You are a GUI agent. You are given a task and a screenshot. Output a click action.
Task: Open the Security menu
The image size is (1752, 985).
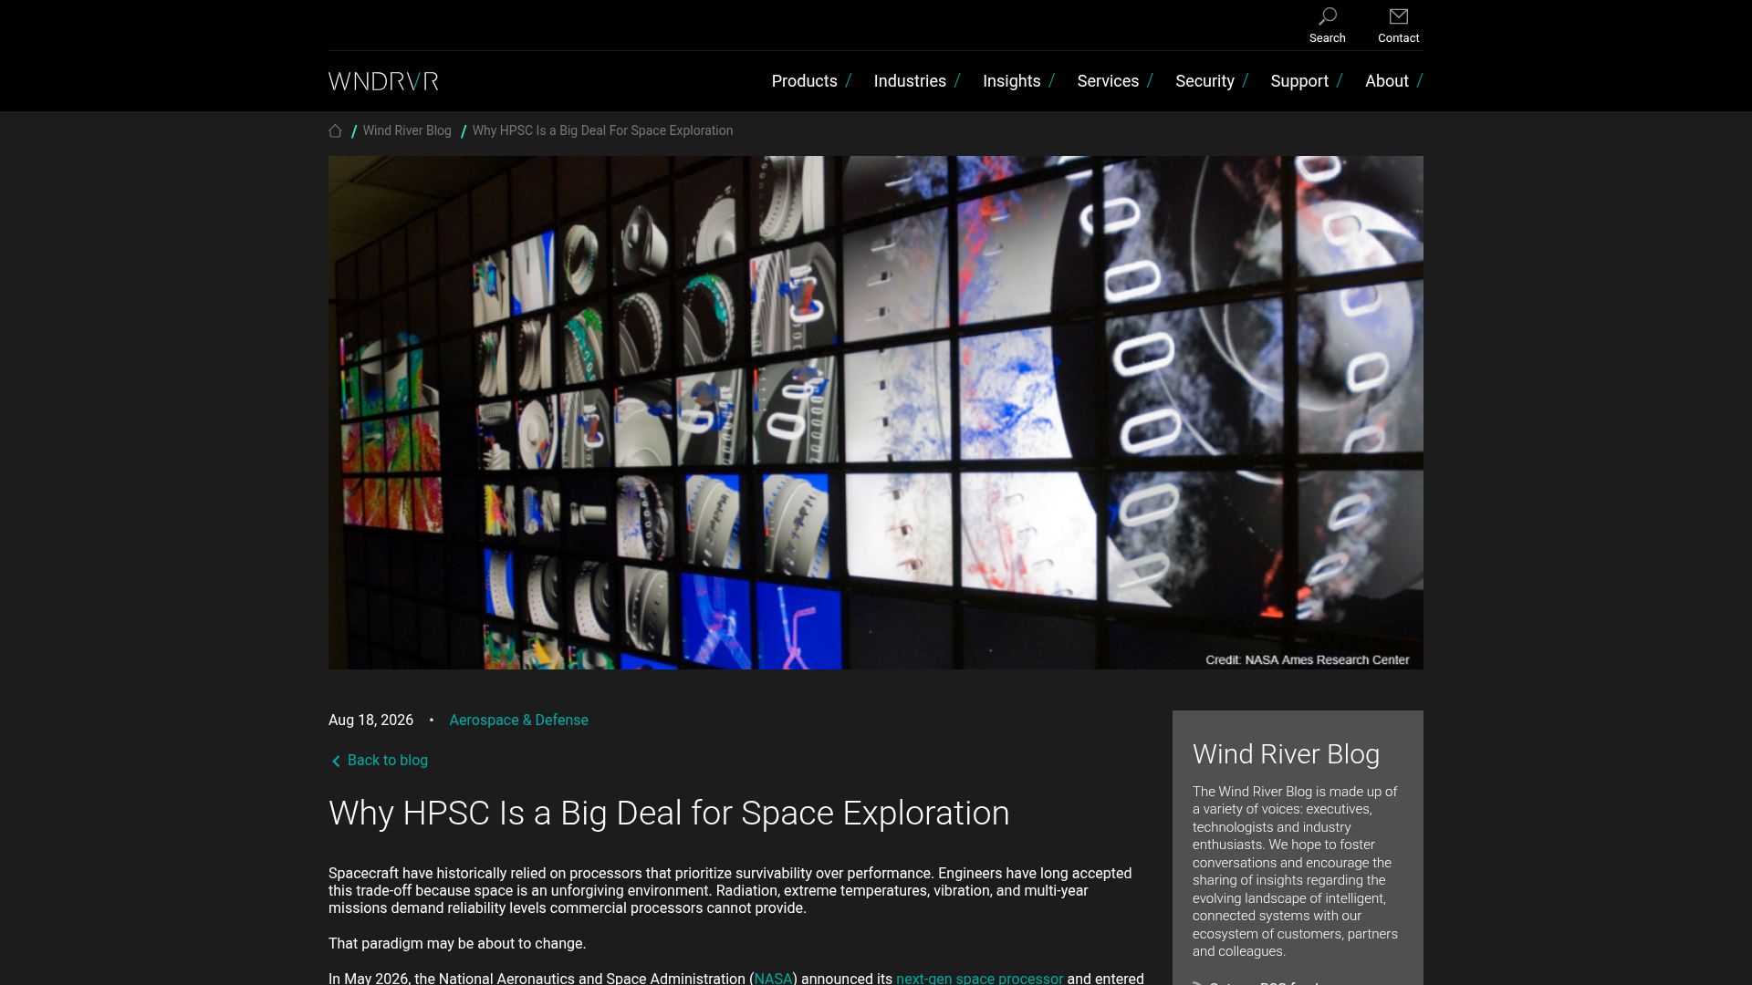coord(1204,81)
